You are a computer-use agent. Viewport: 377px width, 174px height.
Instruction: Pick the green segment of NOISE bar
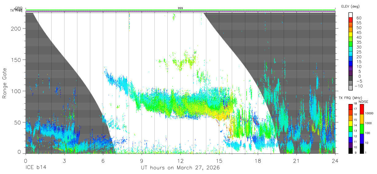tap(362, 128)
